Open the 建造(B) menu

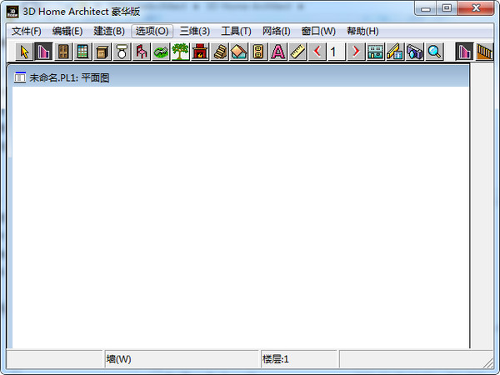pos(109,32)
